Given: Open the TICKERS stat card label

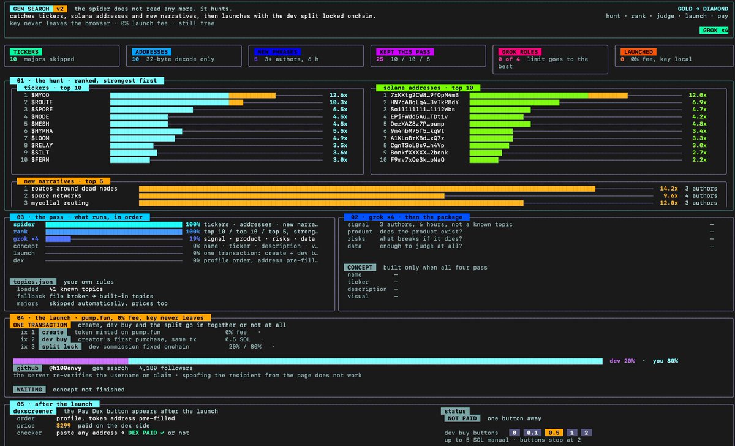Looking at the screenshot, I should coord(25,52).
